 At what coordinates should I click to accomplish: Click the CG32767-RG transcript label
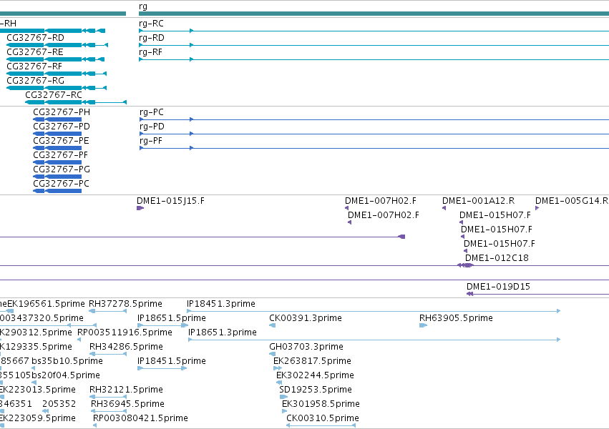tap(35, 81)
